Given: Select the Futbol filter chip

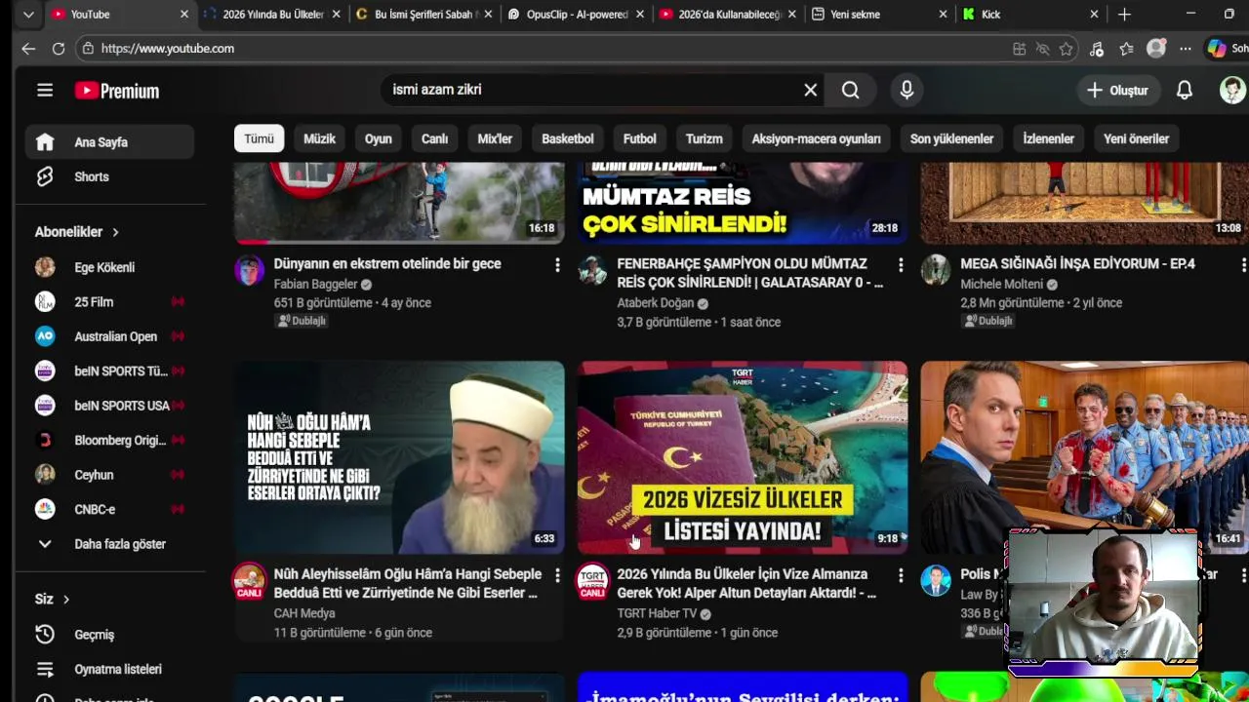Looking at the screenshot, I should [x=640, y=138].
